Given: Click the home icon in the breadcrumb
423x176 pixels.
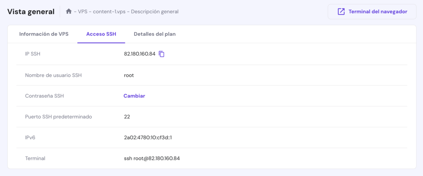Looking at the screenshot, I should 69,12.
